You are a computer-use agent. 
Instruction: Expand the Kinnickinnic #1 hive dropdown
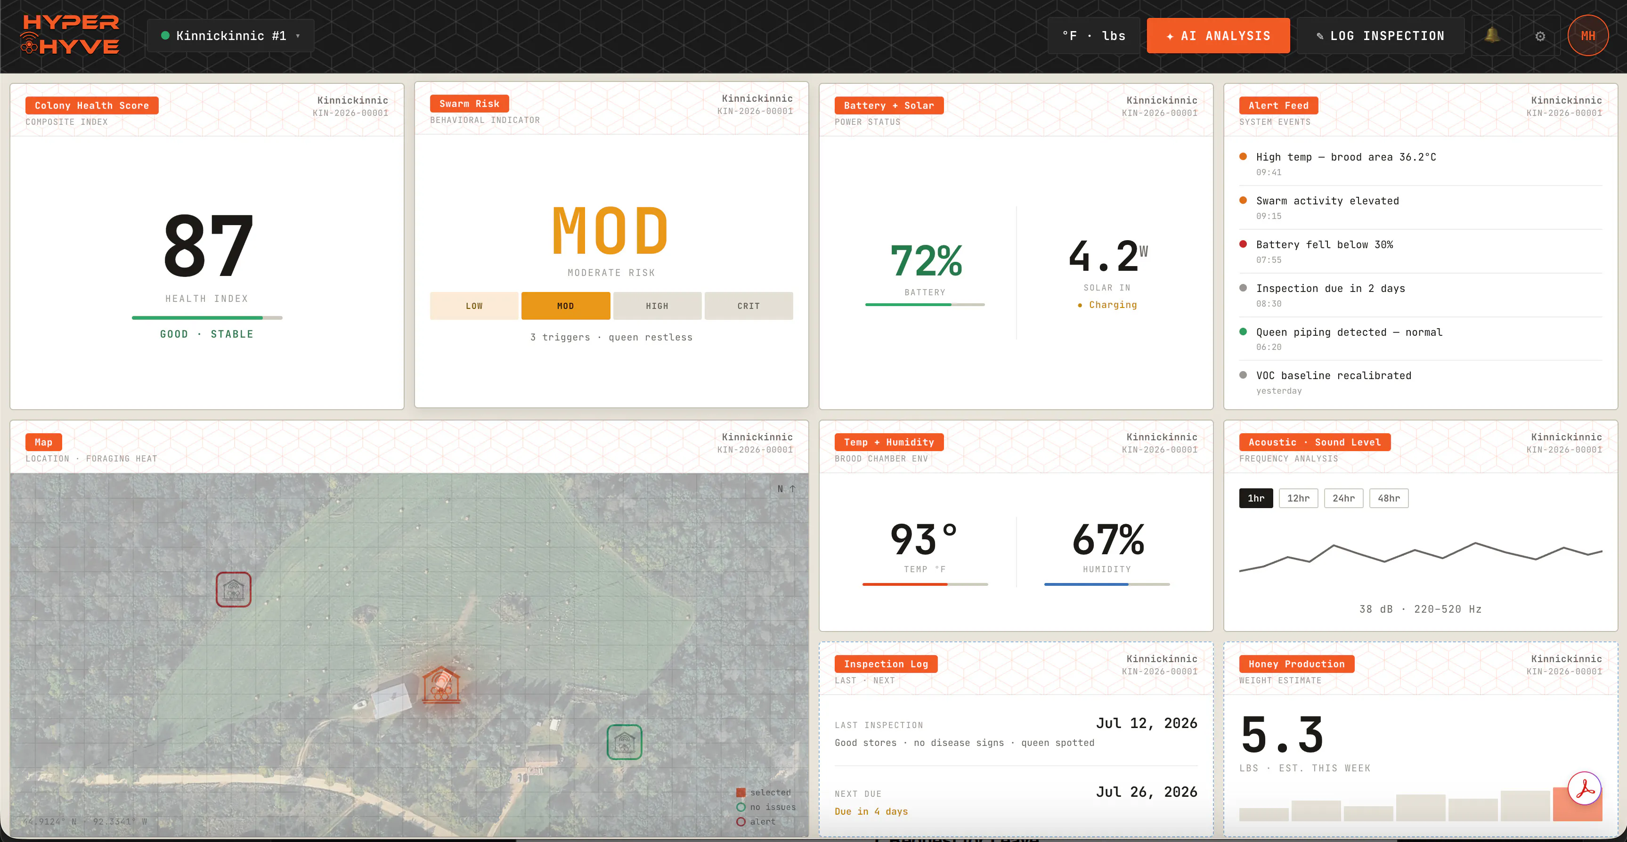pos(230,36)
